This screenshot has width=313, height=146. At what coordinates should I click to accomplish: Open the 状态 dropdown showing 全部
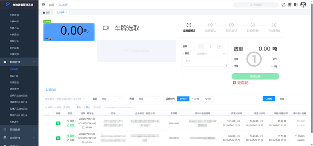tap(111, 99)
